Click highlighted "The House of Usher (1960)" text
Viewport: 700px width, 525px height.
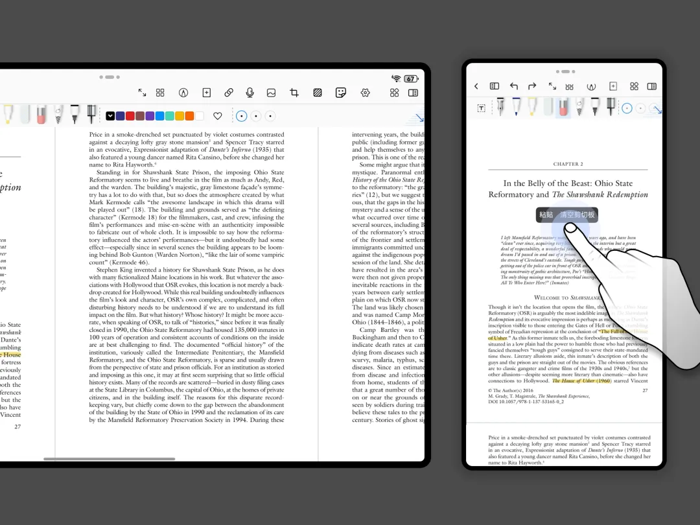click(x=581, y=381)
